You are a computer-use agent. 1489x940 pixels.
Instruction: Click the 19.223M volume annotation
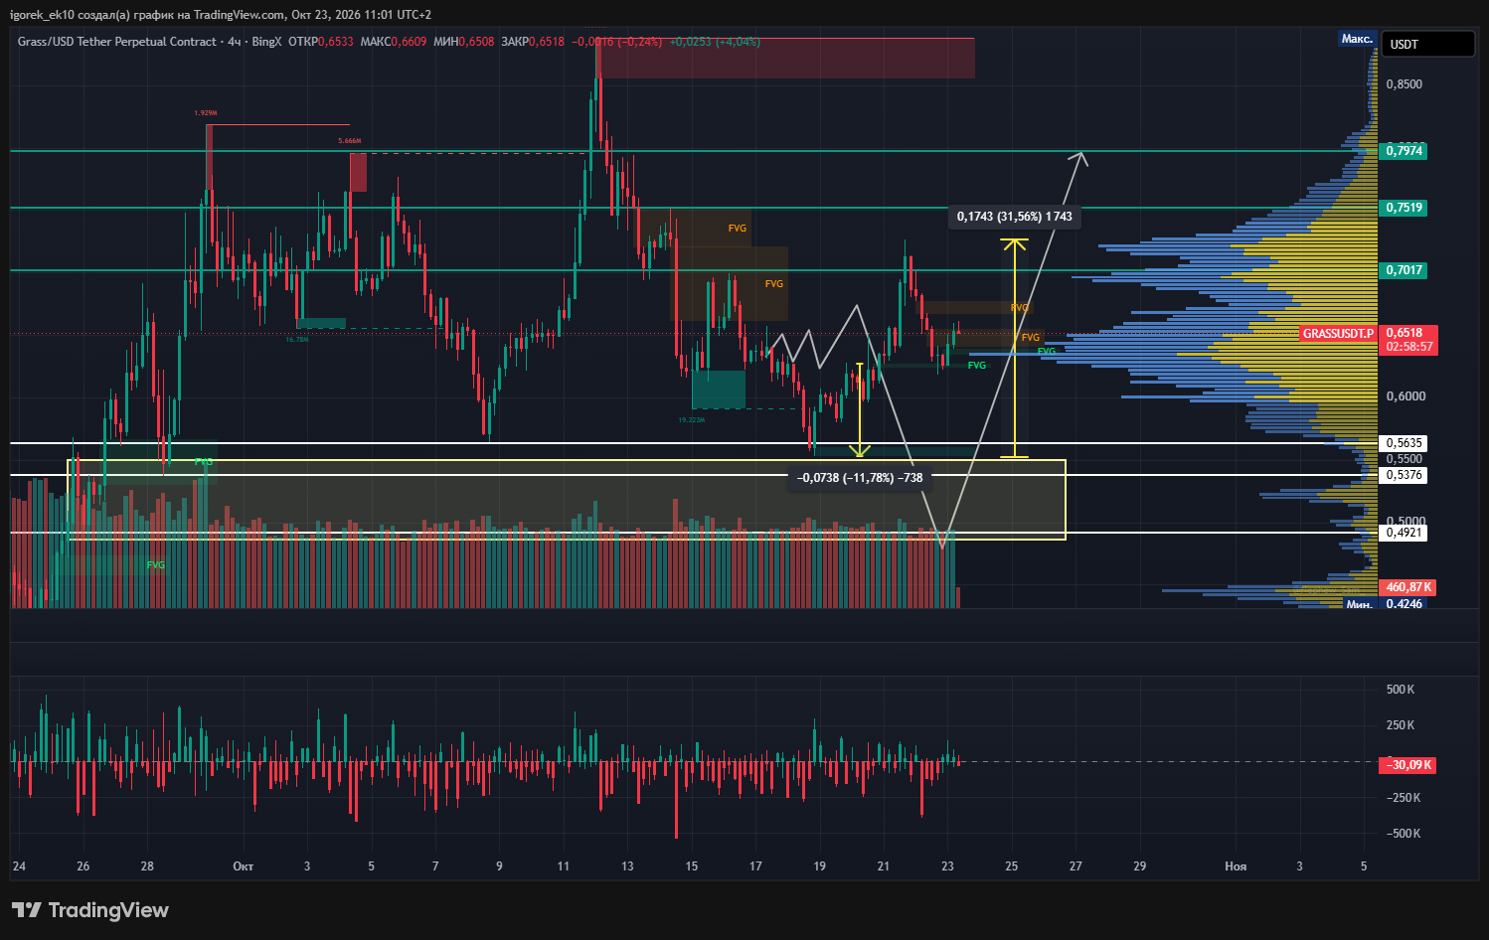692,420
